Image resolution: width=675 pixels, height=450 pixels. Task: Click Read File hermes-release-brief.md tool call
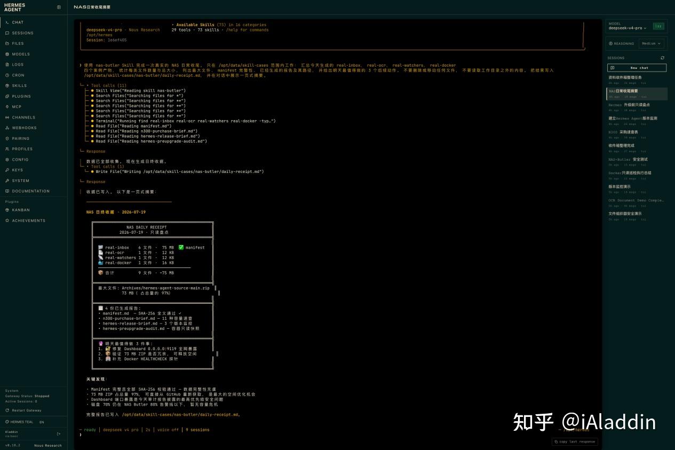(145, 136)
